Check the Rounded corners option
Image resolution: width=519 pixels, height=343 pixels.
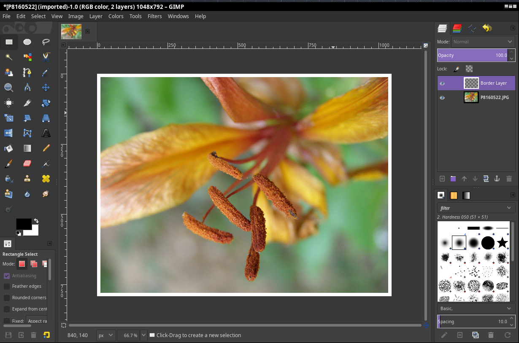tap(7, 297)
